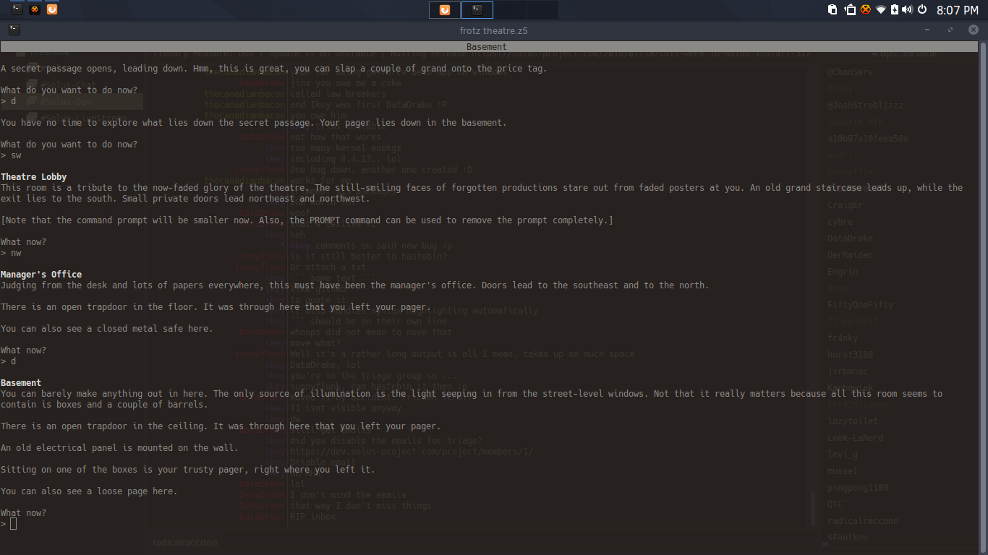Open Firefox from the panel launcher
This screenshot has height=555, width=988.
pos(51,9)
